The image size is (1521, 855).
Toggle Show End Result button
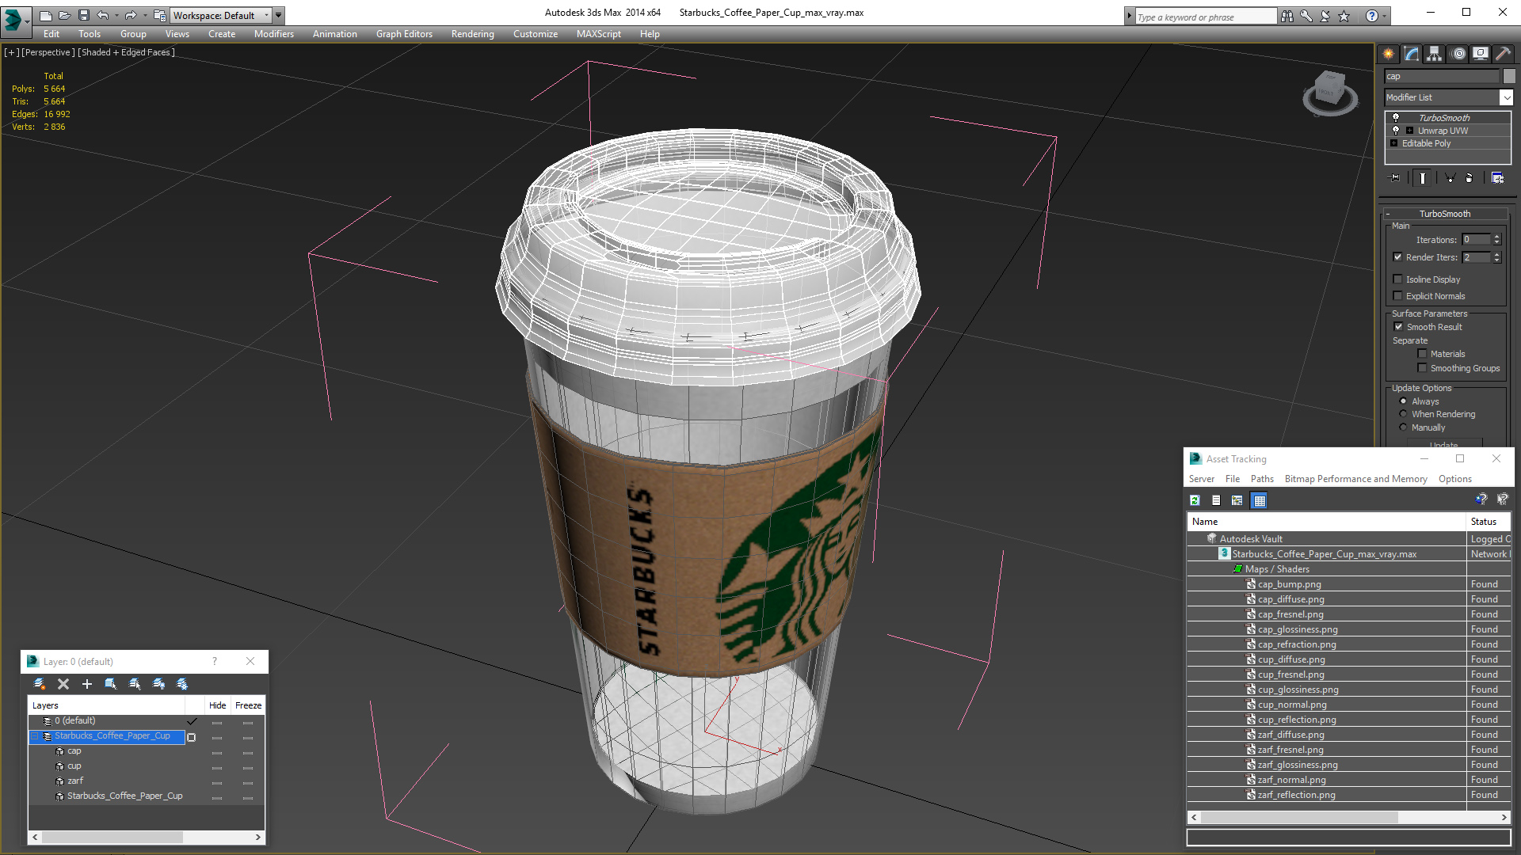click(1423, 178)
